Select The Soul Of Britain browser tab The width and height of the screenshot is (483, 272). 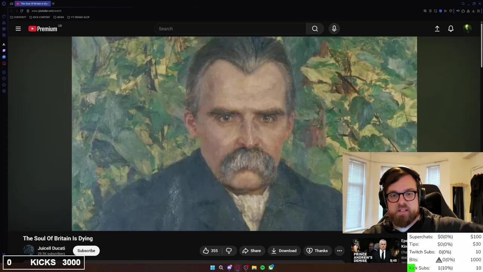[x=32, y=3]
